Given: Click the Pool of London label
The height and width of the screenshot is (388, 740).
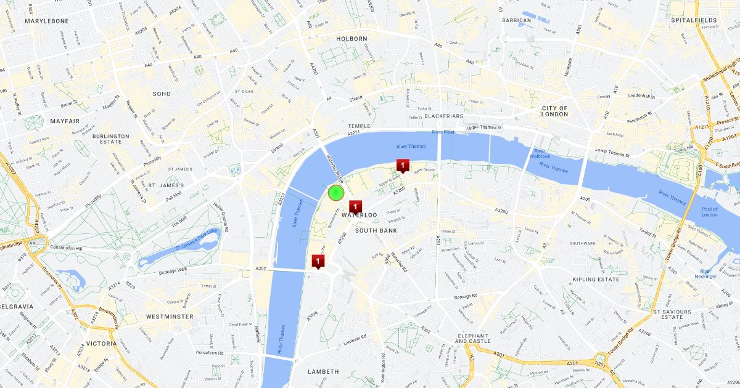Looking at the screenshot, I should (709, 211).
